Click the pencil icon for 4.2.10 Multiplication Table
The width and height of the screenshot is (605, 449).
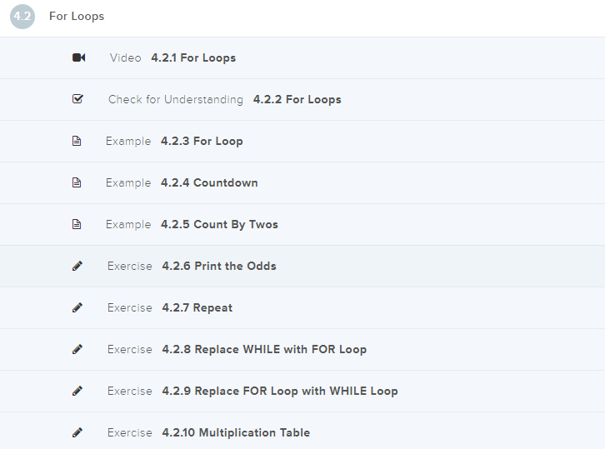77,432
